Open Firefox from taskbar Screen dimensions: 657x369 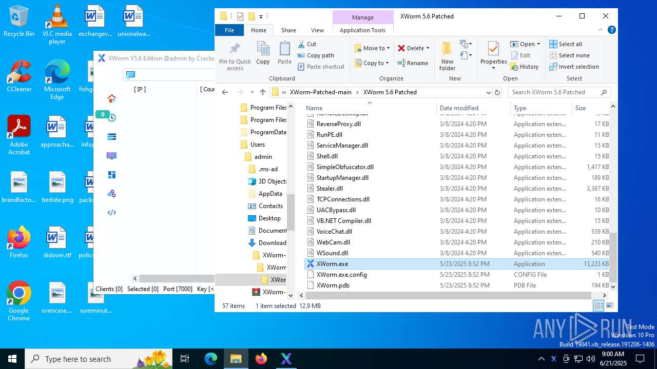[x=261, y=359]
